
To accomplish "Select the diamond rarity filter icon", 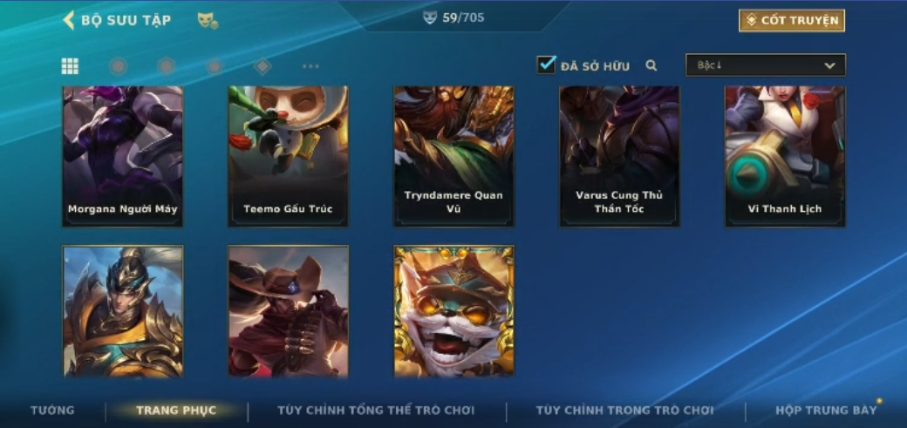I will pyautogui.click(x=263, y=66).
